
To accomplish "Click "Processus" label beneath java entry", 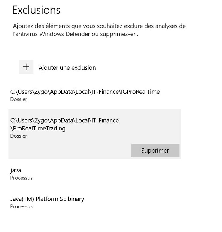I will [21, 178].
